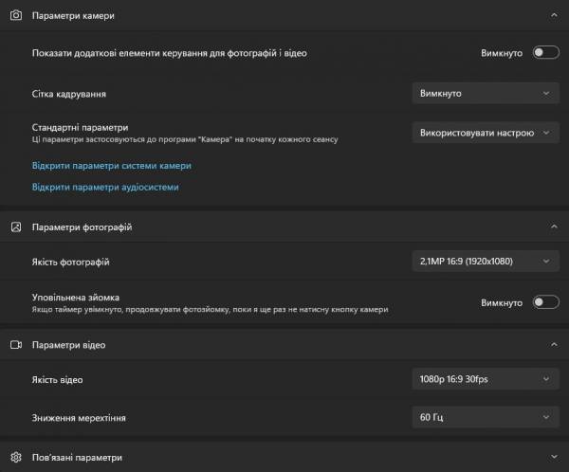Open the Зниження мерехтіння 60 Гц dropdown
This screenshot has width=569, height=472.
pyautogui.click(x=486, y=417)
